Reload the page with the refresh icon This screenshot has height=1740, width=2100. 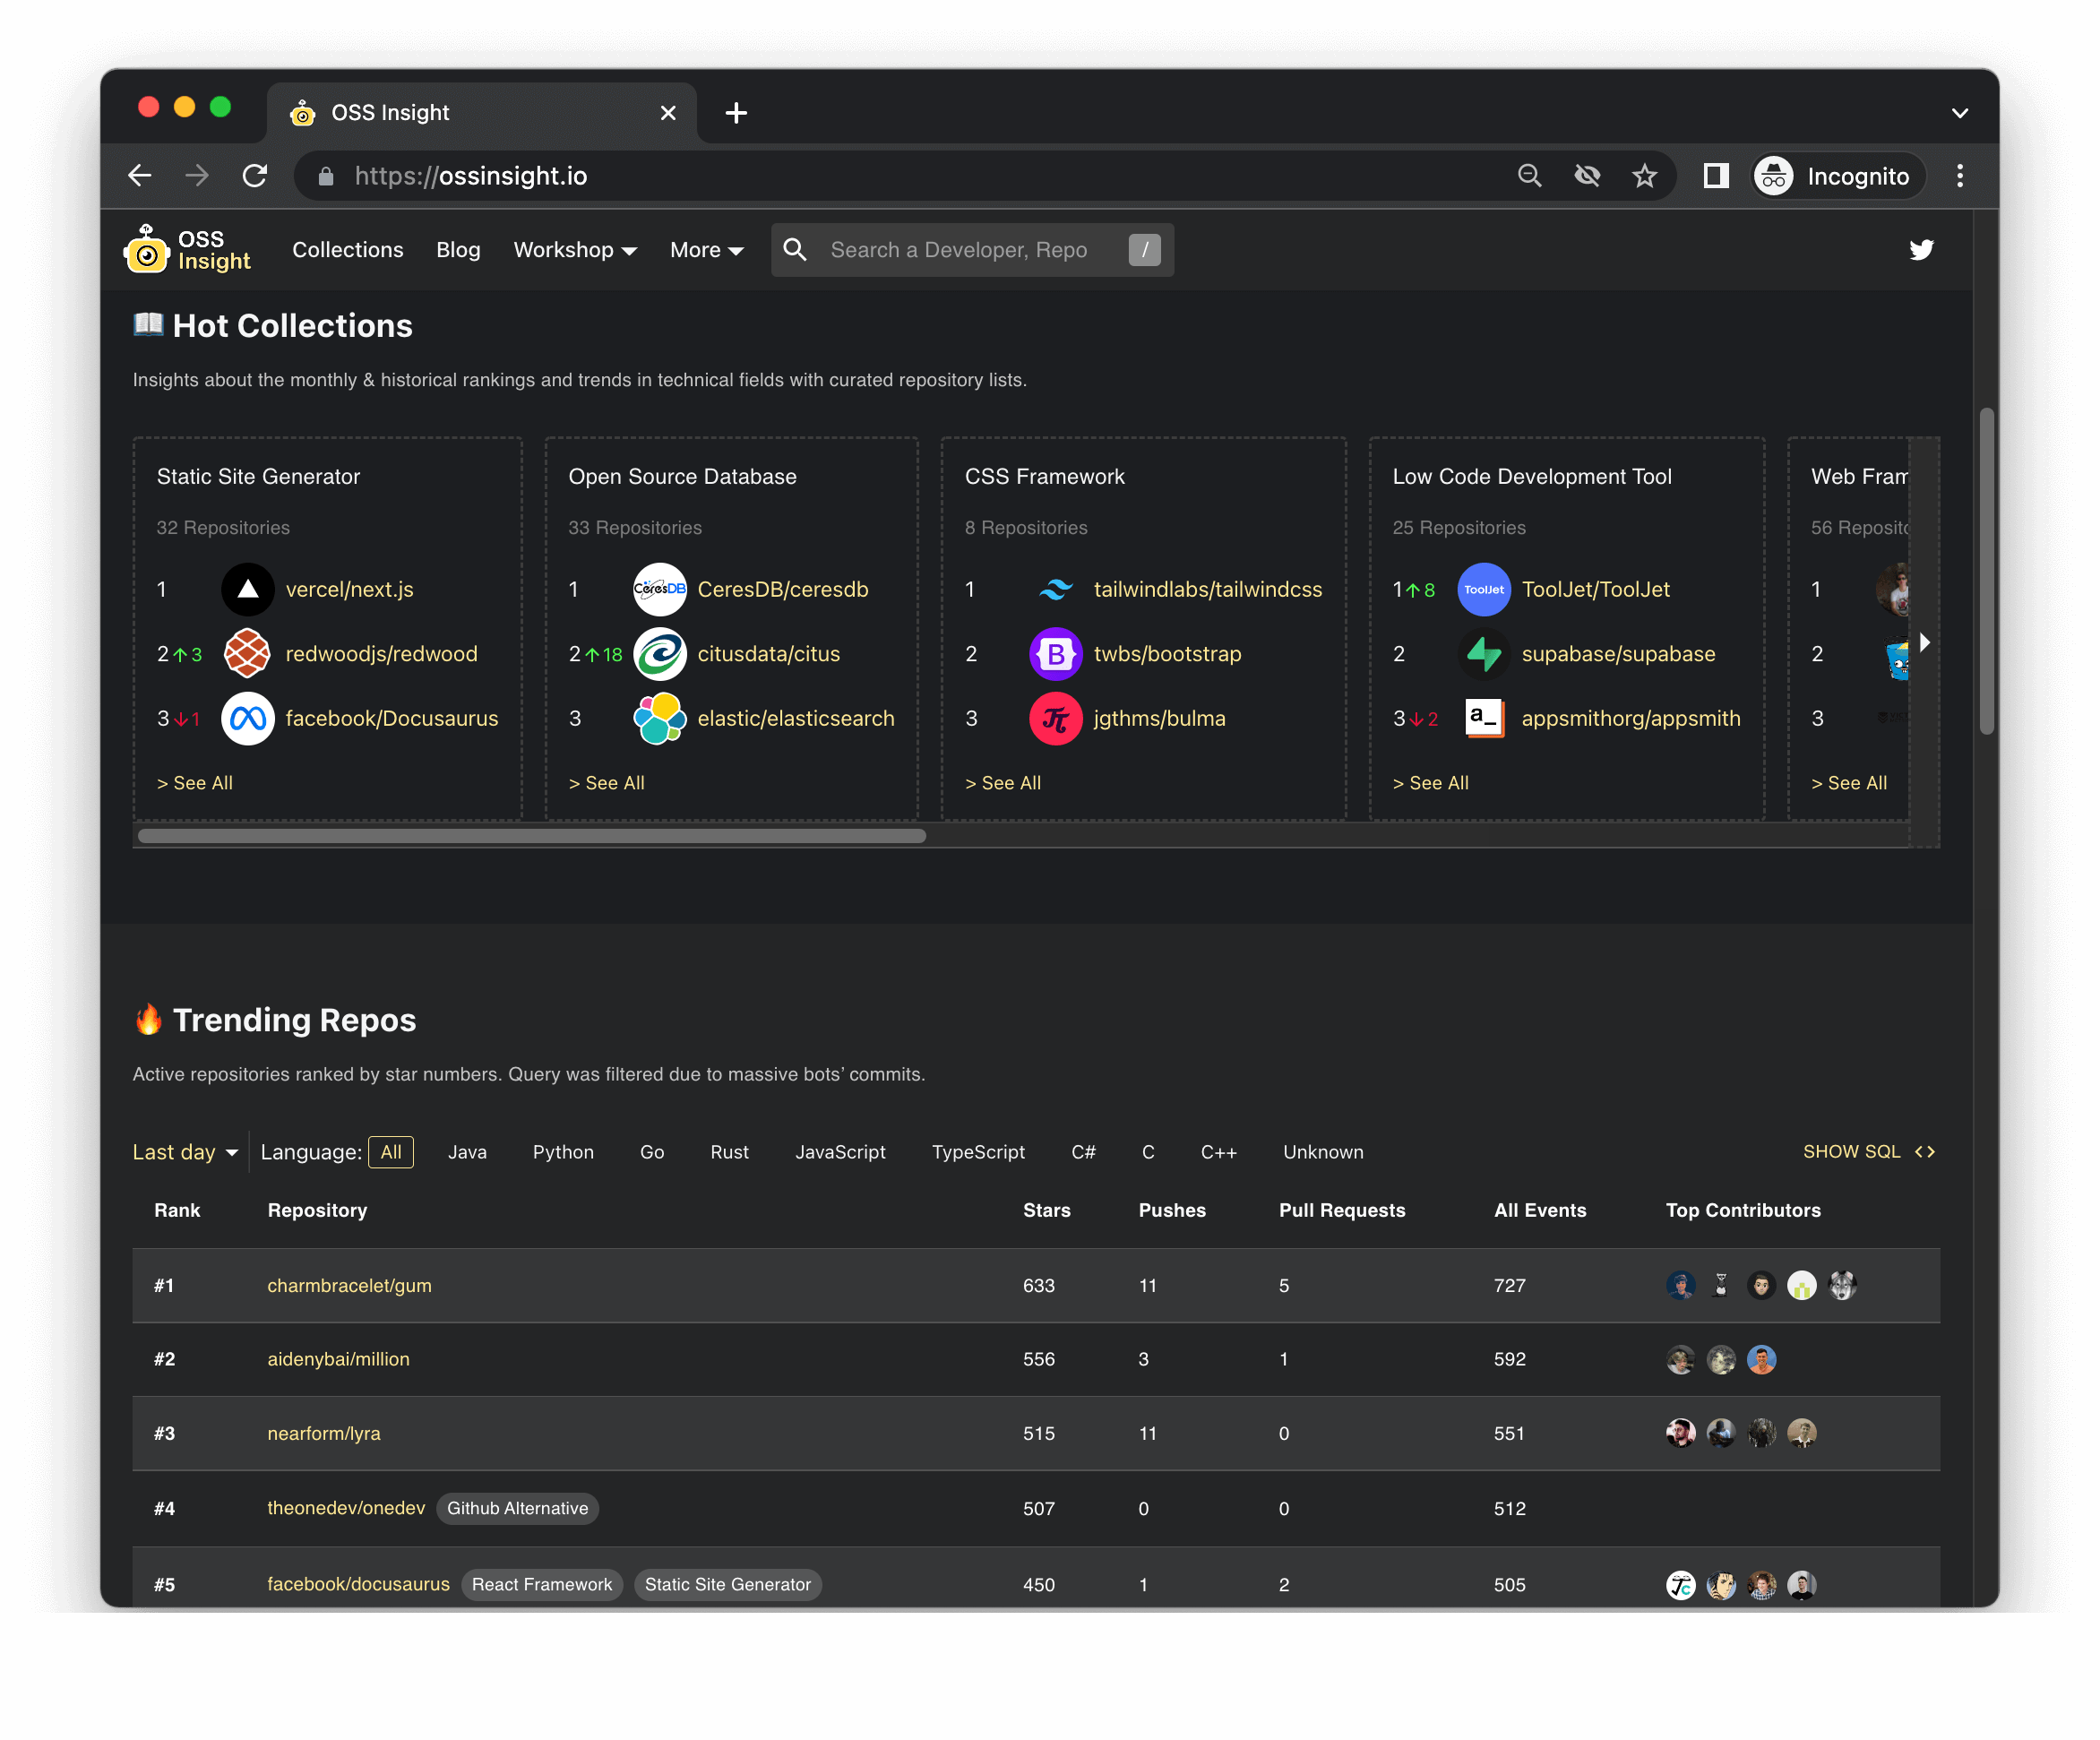point(255,176)
